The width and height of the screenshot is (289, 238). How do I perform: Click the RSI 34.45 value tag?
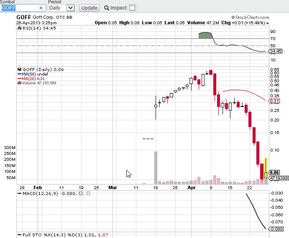(276, 51)
